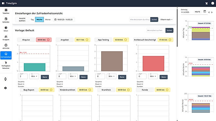
Task: Click the smiley icon on Bug Report
Action: click(x=51, y=90)
